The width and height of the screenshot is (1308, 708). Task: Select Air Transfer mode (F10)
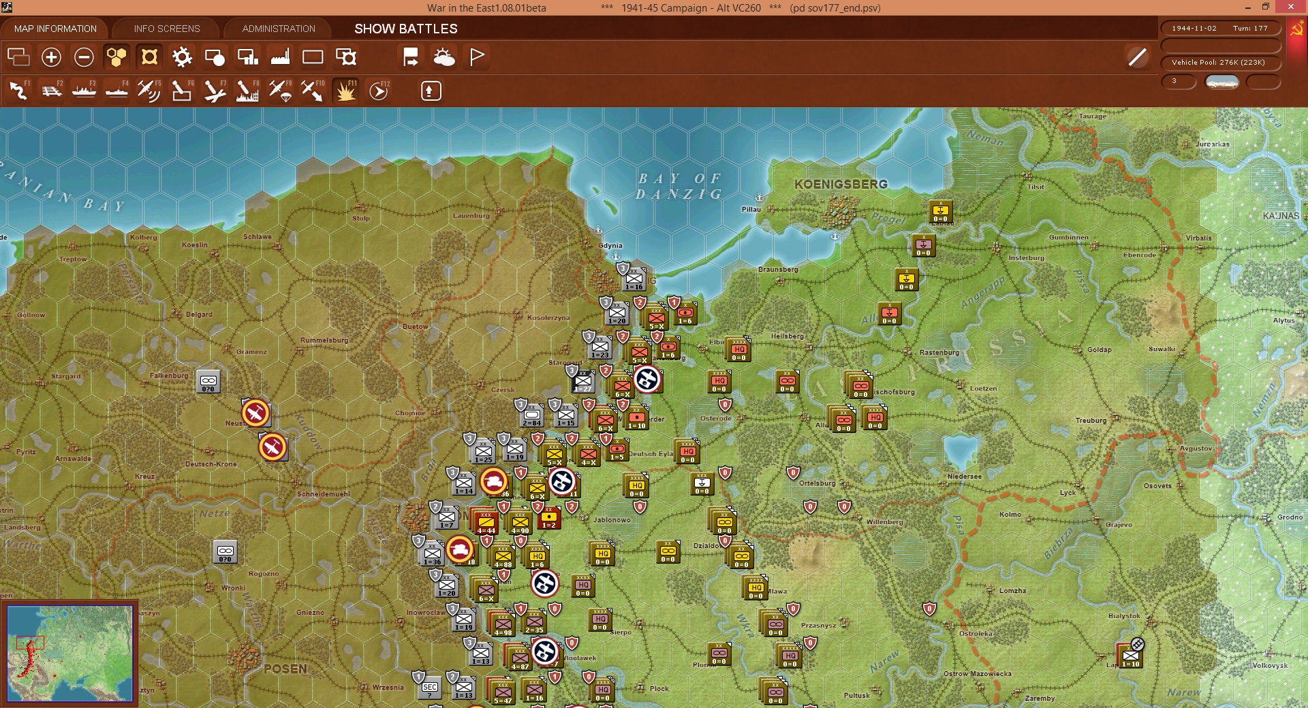click(313, 91)
